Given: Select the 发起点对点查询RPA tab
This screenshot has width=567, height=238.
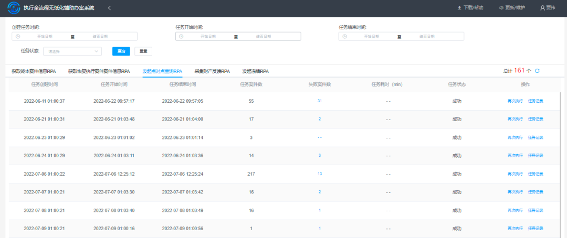Looking at the screenshot, I should 162,71.
